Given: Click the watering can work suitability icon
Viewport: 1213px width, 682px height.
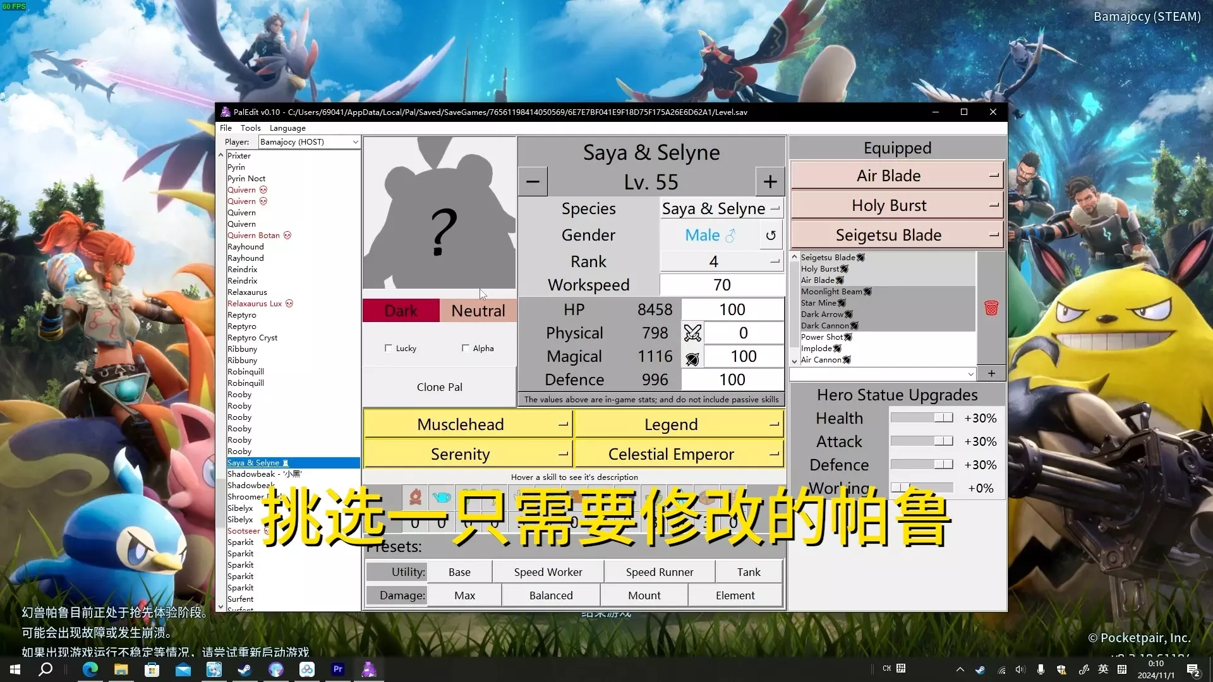Looking at the screenshot, I should click(x=442, y=497).
